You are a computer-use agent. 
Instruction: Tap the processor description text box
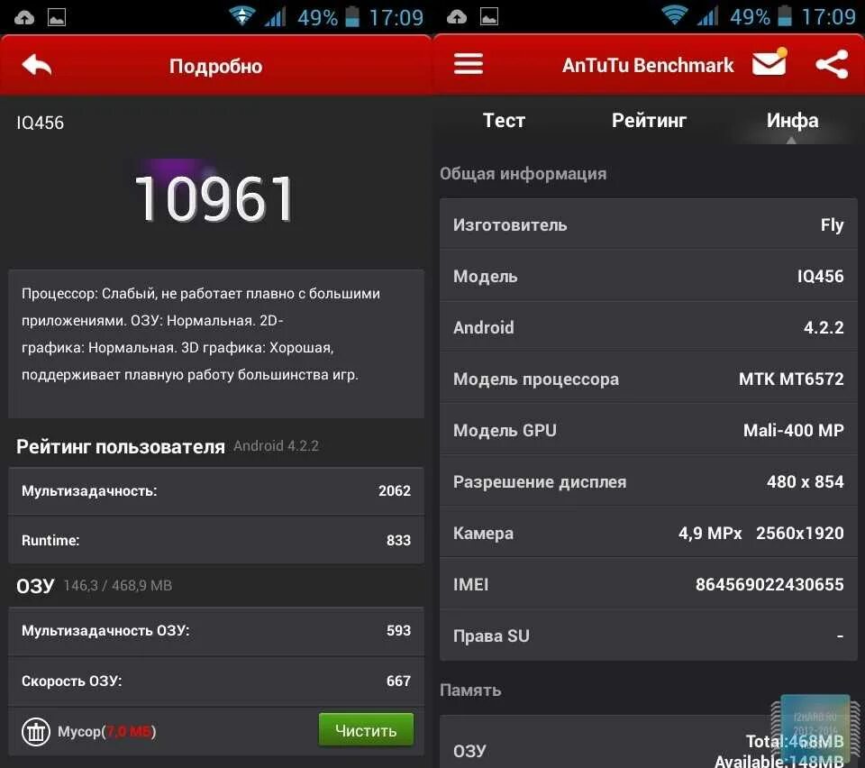point(216,343)
